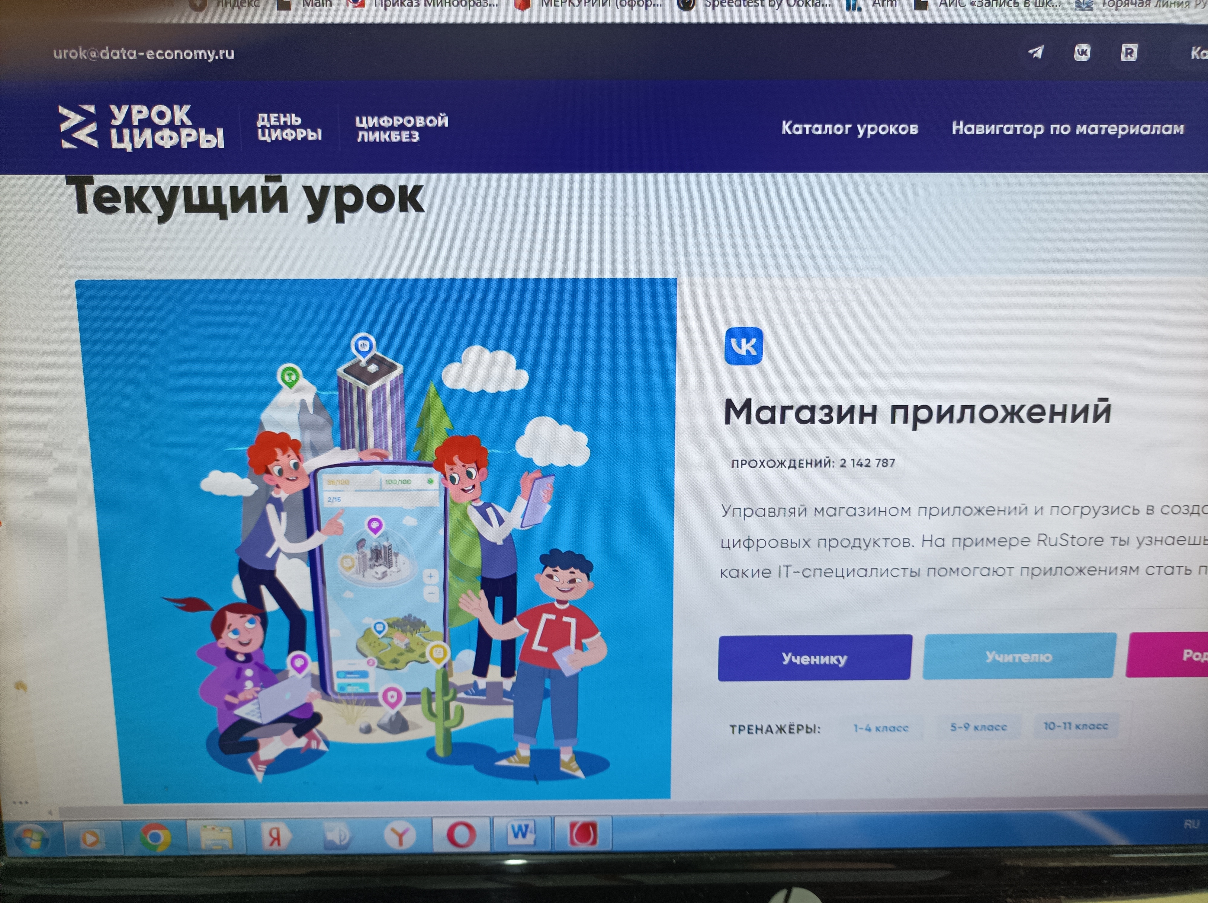
Task: Open Навигатор по материалам
Action: click(x=1068, y=128)
